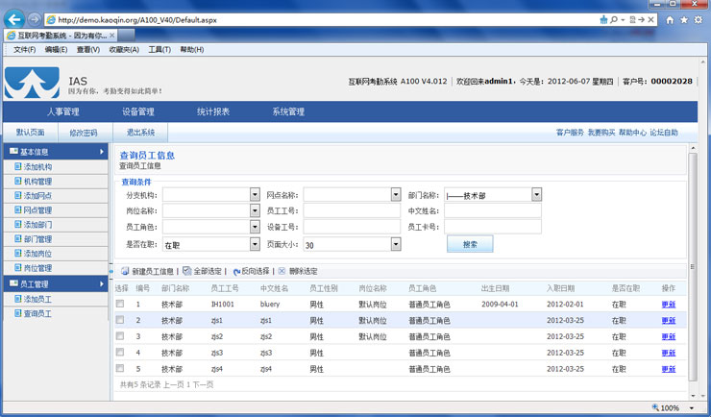
Task: Click the select-all checkmark icon
Action: click(186, 271)
